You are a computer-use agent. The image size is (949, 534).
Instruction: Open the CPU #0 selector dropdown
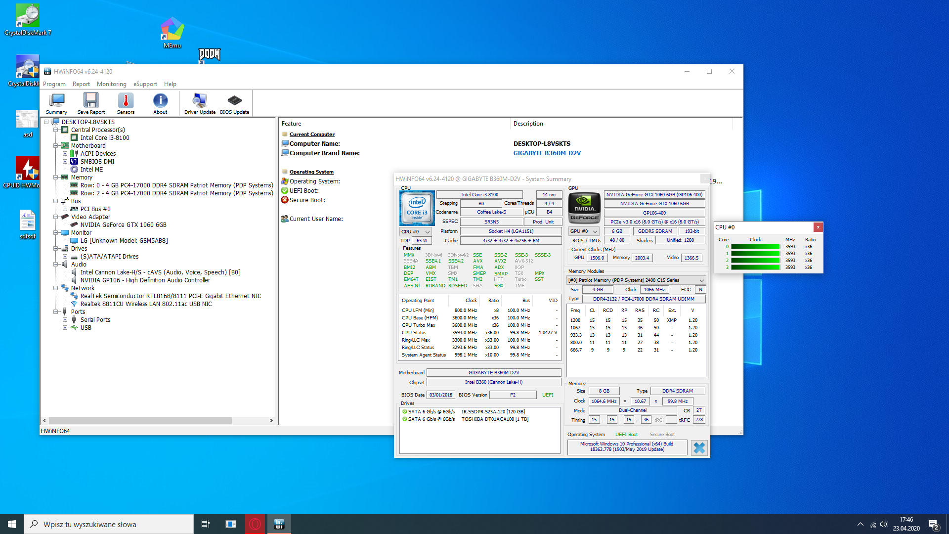pyautogui.click(x=416, y=231)
